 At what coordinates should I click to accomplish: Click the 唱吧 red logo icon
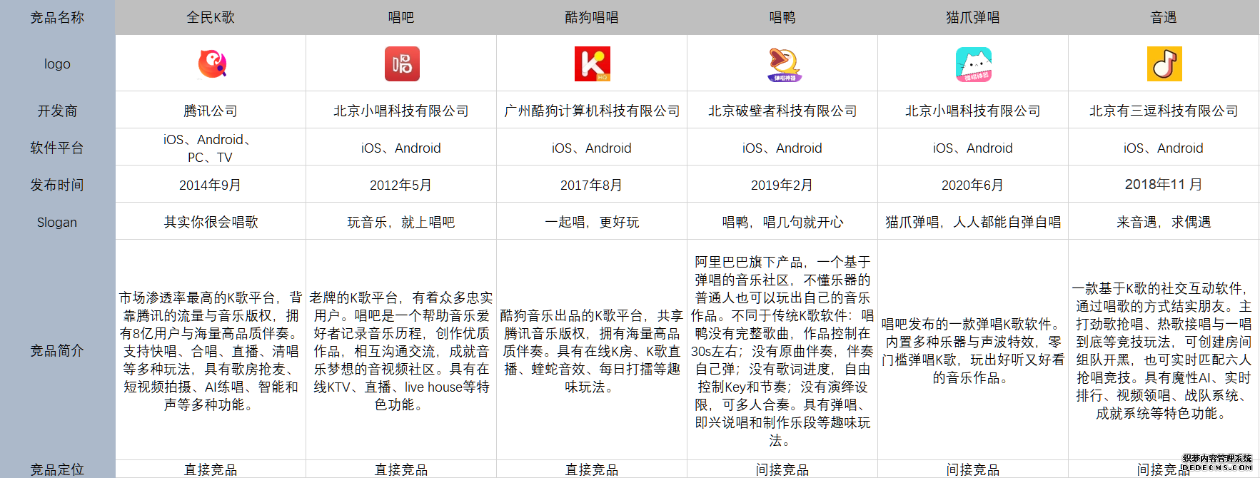(402, 63)
